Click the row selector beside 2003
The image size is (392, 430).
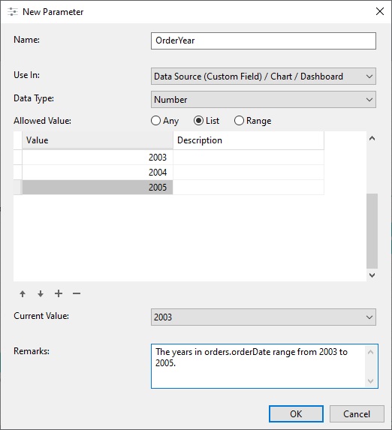[17, 158]
